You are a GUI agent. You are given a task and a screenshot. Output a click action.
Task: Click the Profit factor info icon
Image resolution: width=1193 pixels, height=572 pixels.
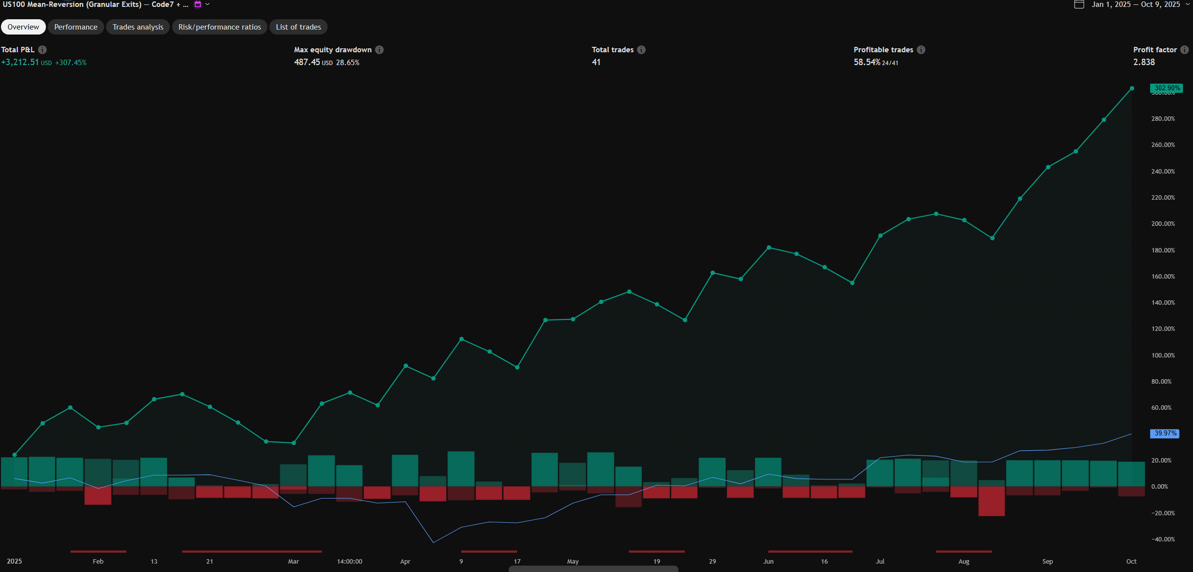(x=1185, y=50)
